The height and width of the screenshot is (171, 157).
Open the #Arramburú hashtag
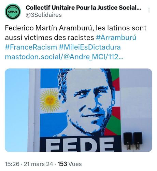point(116,38)
